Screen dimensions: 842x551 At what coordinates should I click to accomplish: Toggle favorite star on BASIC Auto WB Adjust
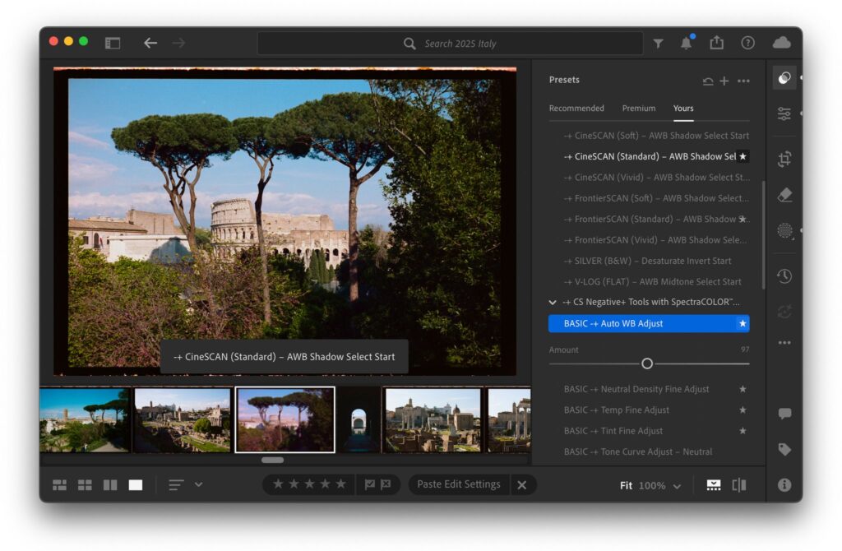click(743, 323)
